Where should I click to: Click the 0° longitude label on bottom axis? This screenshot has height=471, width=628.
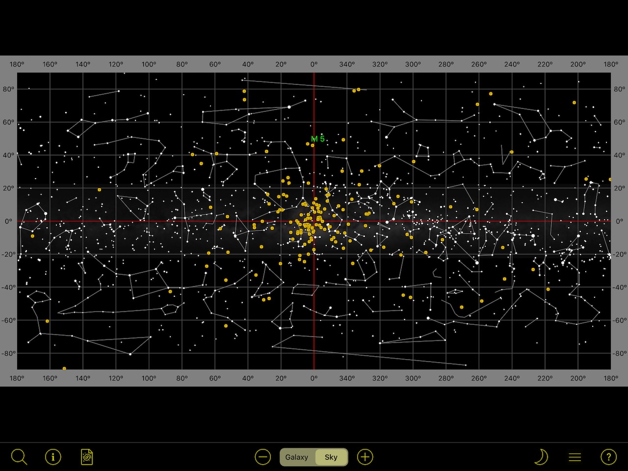point(314,378)
